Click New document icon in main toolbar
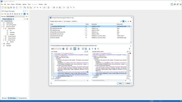 point(3,7)
